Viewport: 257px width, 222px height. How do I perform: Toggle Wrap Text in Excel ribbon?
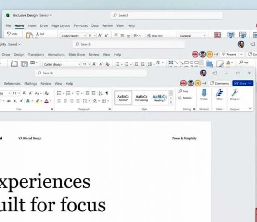155,36
